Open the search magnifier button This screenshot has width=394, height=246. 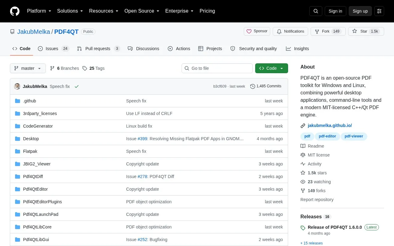click(x=316, y=11)
